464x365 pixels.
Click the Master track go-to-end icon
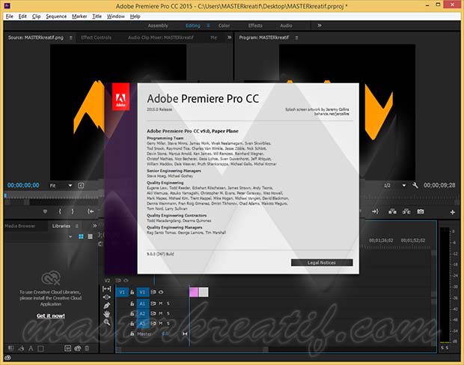click(185, 334)
